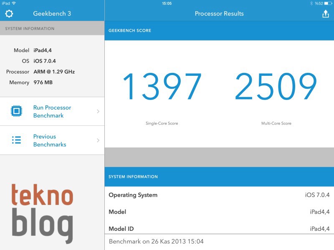334x250 pixels.
Task: Open Previous Benchmarks
Action: pos(50,140)
